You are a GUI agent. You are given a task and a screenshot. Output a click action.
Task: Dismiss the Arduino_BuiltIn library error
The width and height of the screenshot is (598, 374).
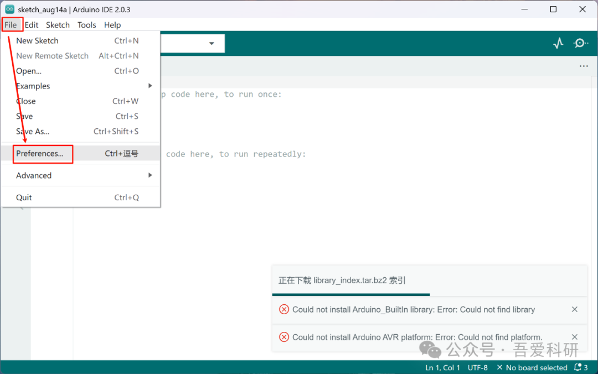pos(575,309)
